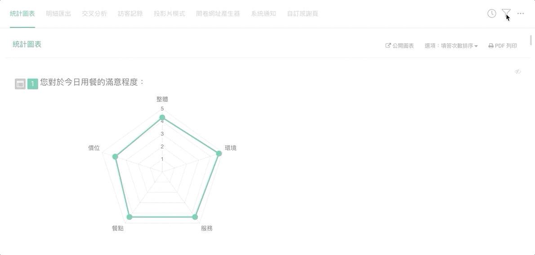
Task: Expand the 選項：填答次數排序 dropdown
Action: coord(451,46)
